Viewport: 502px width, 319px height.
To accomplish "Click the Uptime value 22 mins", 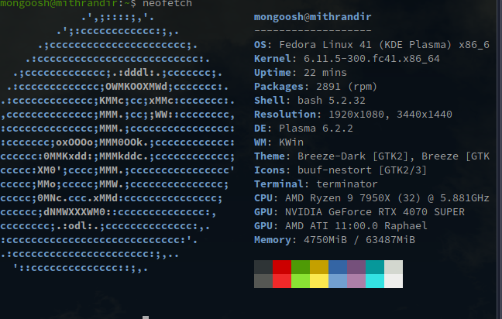I will 325,73.
